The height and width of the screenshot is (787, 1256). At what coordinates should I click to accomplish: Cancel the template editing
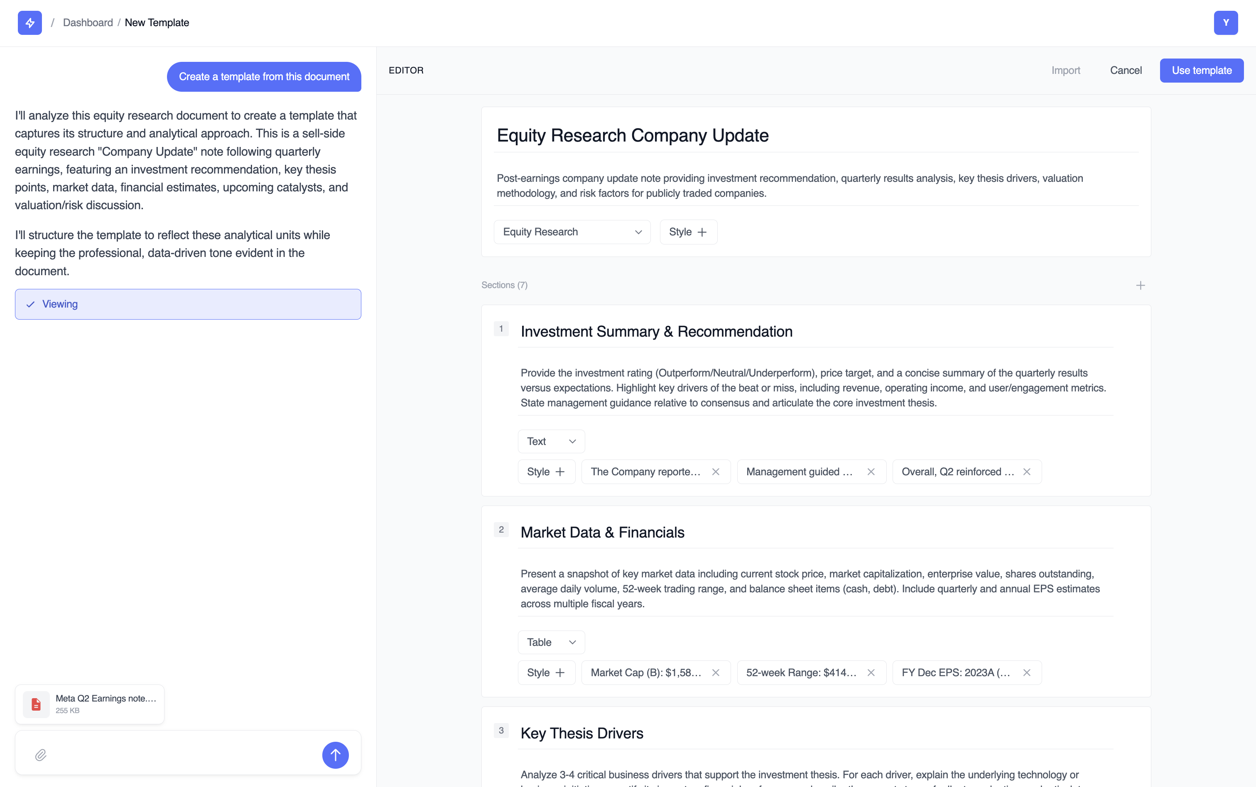(1126, 70)
